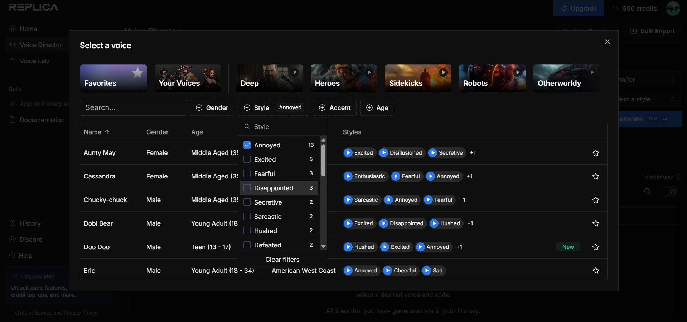Open the Accent filter dropdown
Image resolution: width=687 pixels, height=322 pixels.
(x=334, y=107)
